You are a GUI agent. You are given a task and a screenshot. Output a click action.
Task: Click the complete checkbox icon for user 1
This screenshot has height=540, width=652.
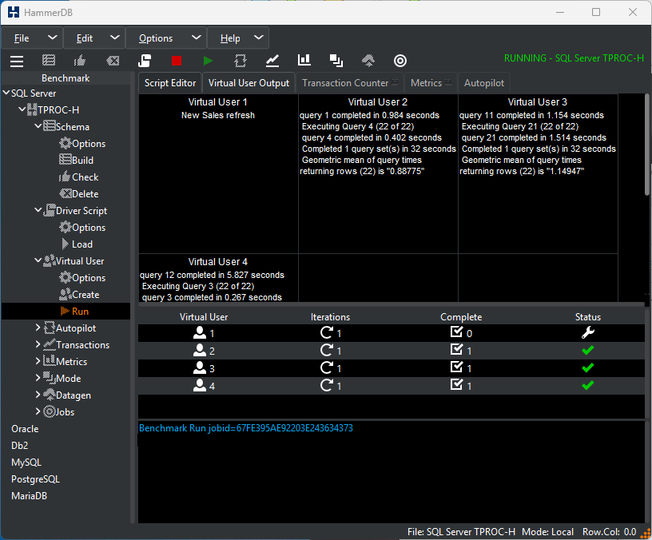click(x=456, y=332)
